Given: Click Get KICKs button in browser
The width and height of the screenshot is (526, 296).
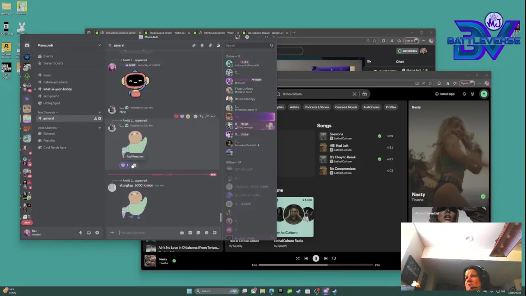Looking at the screenshot, I should coord(407,51).
